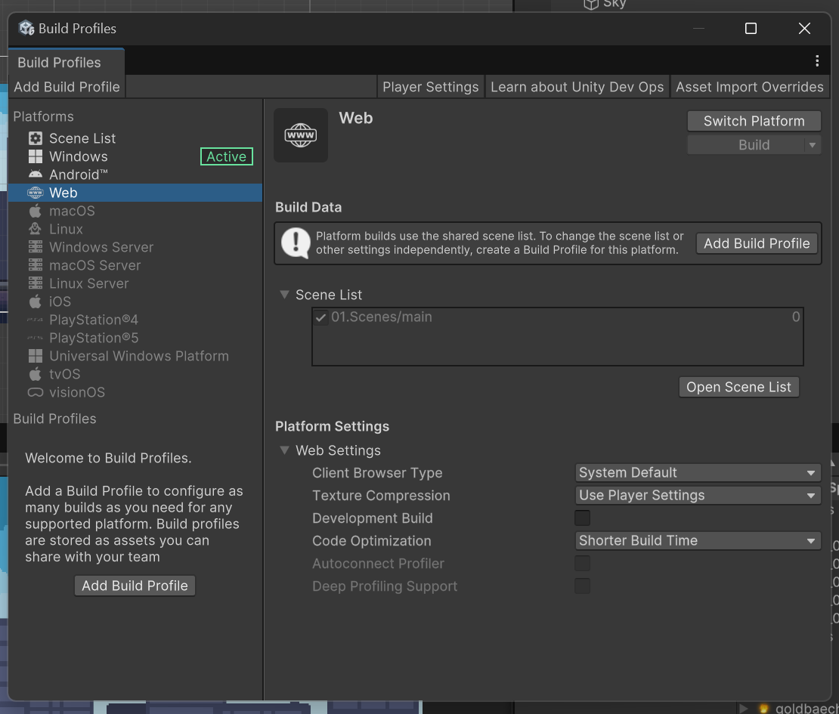Click Add Build Profile under welcome text

[135, 586]
